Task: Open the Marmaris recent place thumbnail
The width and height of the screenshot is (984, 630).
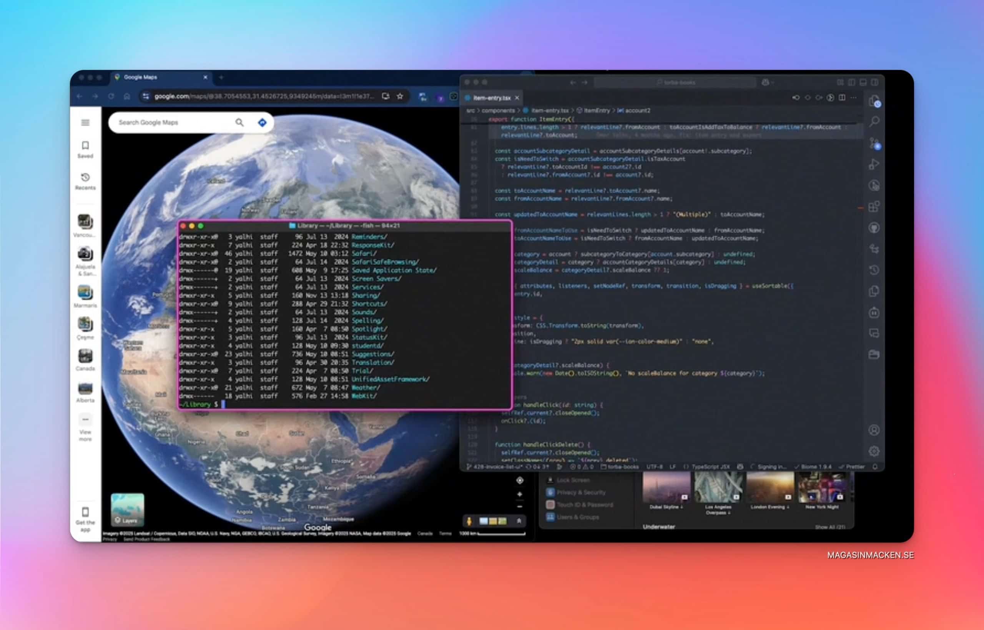Action: click(x=85, y=293)
